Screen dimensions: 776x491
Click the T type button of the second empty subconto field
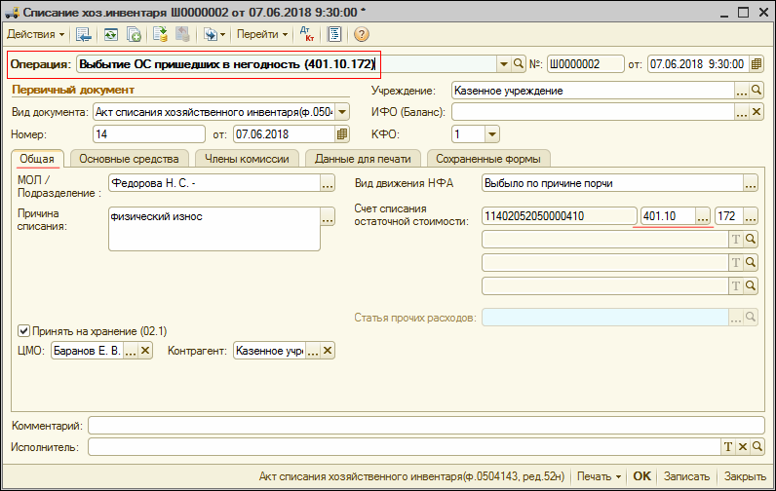[x=736, y=263]
